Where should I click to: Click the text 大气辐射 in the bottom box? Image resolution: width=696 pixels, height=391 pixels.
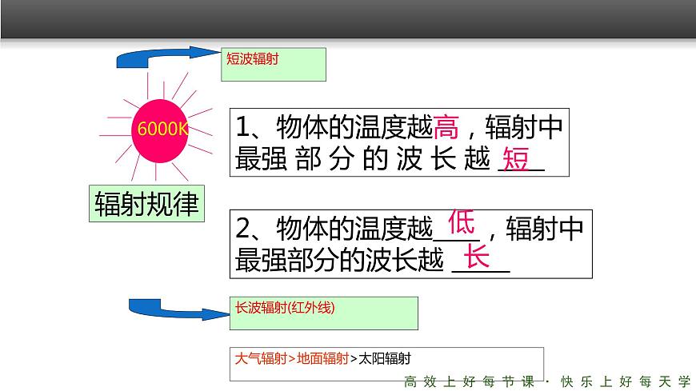pyautogui.click(x=261, y=358)
